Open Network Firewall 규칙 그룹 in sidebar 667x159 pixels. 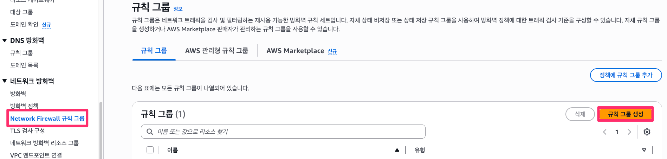pyautogui.click(x=47, y=119)
